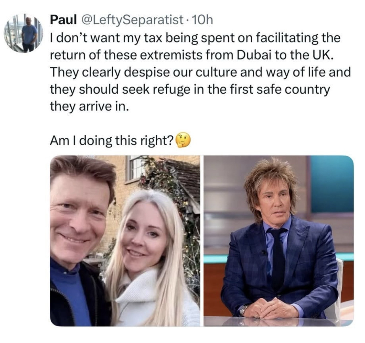Click the tweet text starting "I don't want"
The width and height of the screenshot is (365, 343).
(x=200, y=72)
